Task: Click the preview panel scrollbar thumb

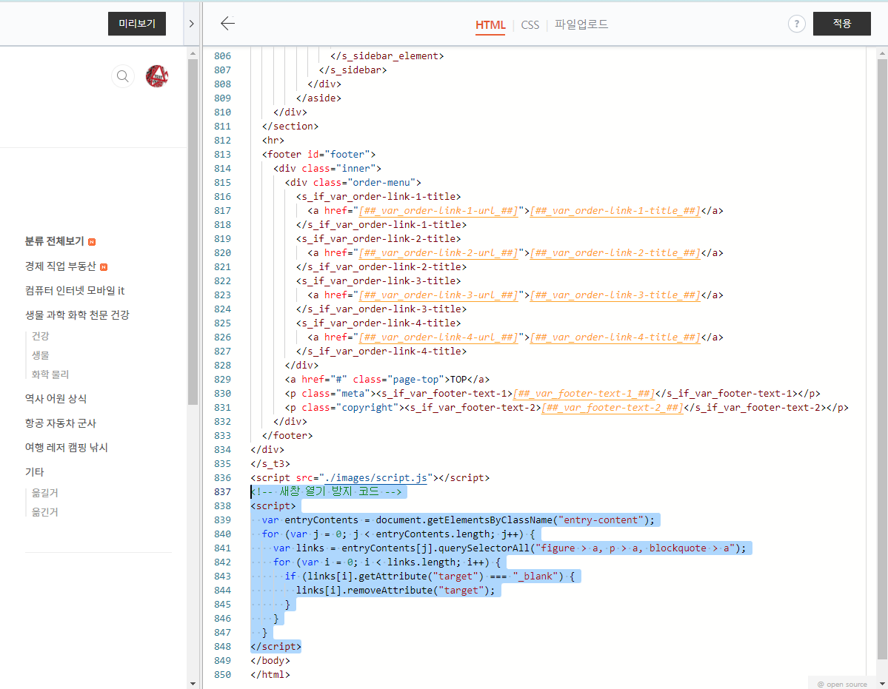Action: click(193, 232)
